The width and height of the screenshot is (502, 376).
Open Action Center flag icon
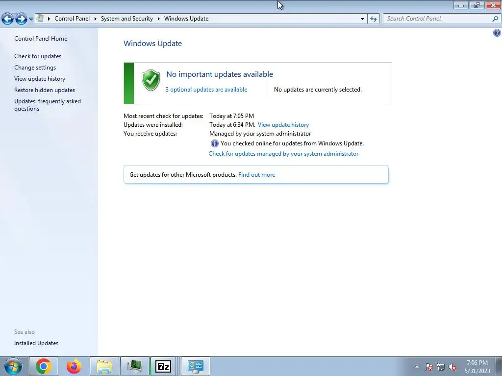pyautogui.click(x=428, y=367)
